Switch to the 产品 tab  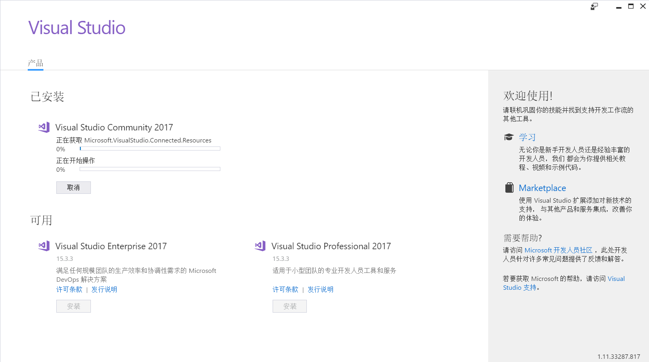pos(35,63)
